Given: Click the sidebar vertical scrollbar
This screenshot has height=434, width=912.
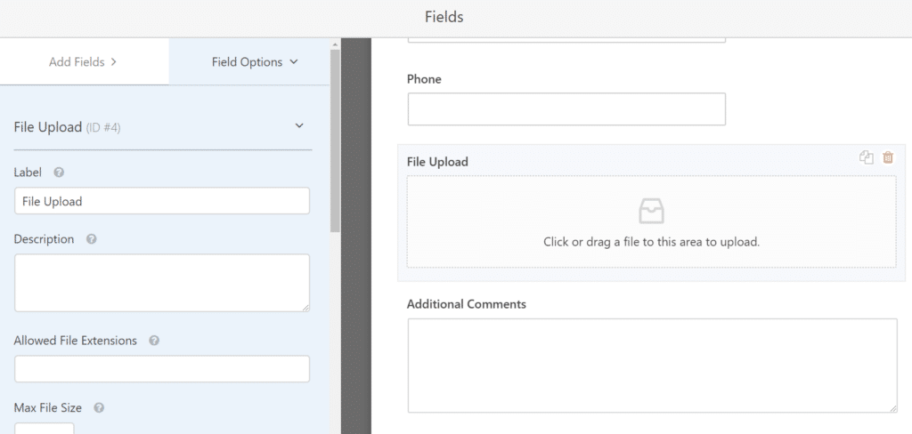Looking at the screenshot, I should pos(335,142).
